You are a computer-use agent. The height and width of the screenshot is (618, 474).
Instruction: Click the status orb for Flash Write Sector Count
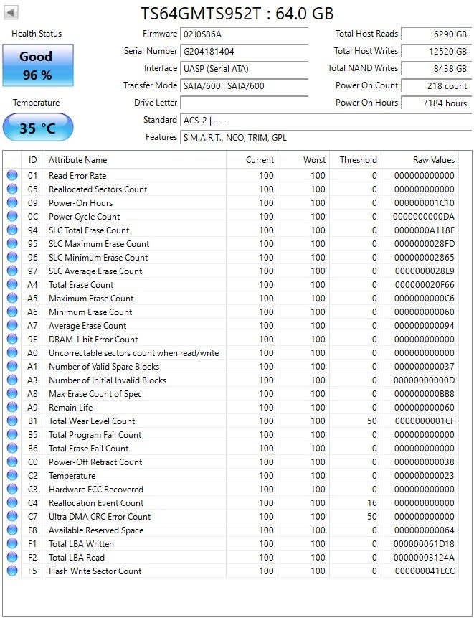pyautogui.click(x=12, y=571)
